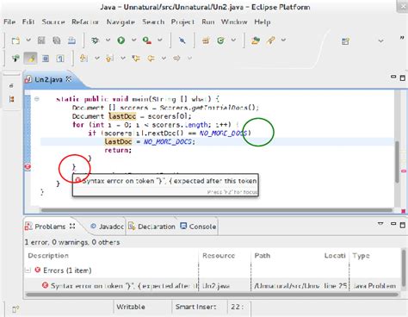Minimize the editor area
The width and height of the screenshot is (408, 317).
pos(393,77)
